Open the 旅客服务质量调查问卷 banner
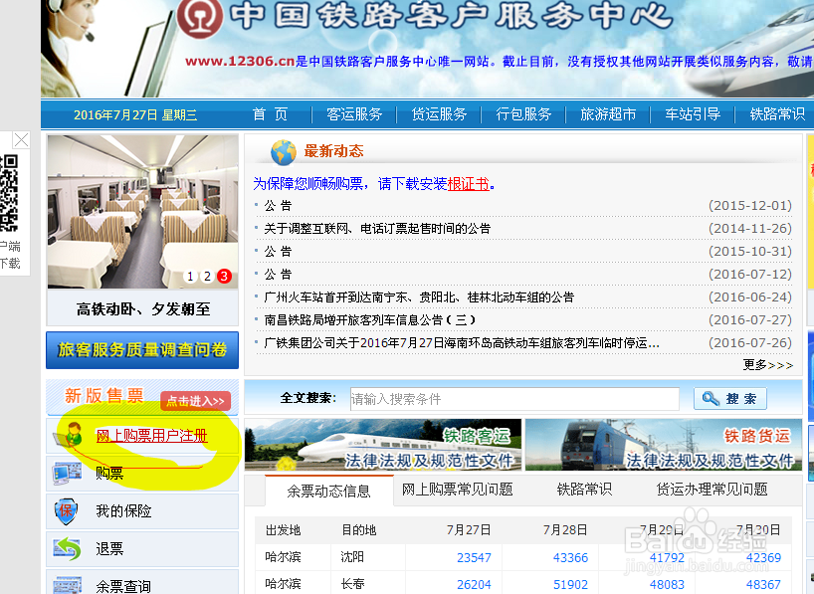Viewport: 814px width, 594px height. [x=142, y=350]
